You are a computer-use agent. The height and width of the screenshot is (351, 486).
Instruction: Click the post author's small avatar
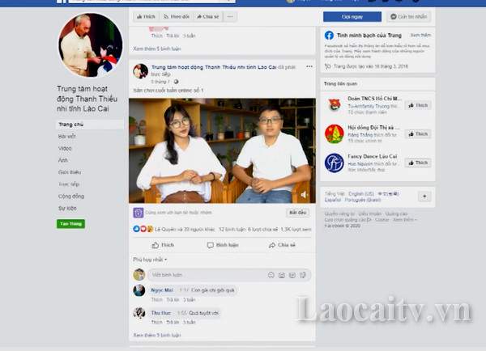[x=140, y=71]
